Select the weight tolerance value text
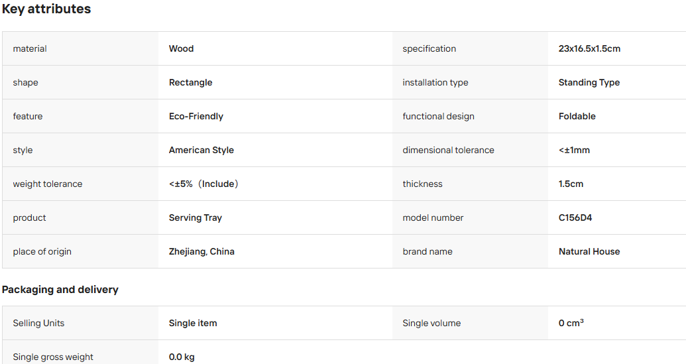This screenshot has width=686, height=364. tap(203, 184)
